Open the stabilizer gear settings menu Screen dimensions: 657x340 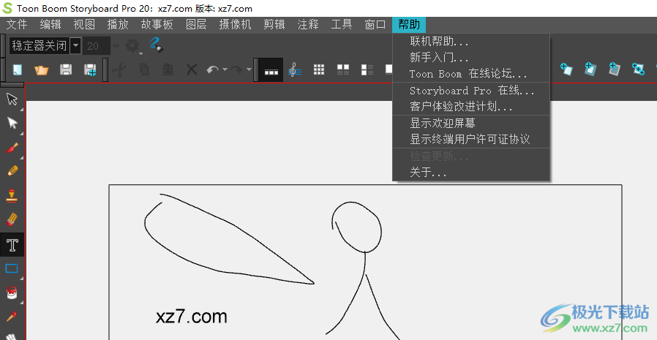[x=133, y=46]
